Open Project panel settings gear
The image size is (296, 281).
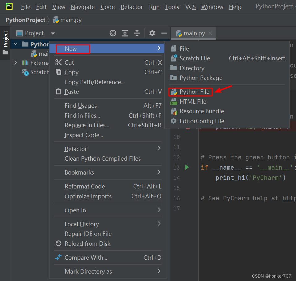click(152, 33)
